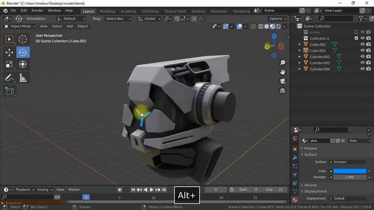374x210 pixels.
Task: Jump to timeline end frame
Action: [164, 190]
